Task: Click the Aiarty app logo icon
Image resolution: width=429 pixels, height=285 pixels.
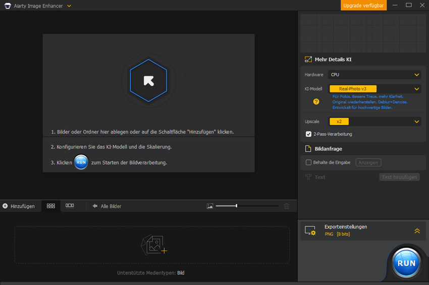Action: click(x=8, y=6)
